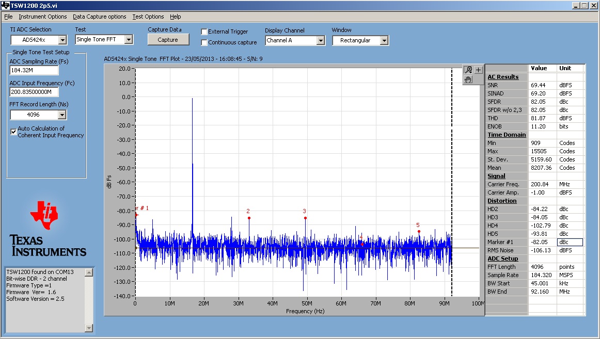Viewport: 600px width, 339px height.
Task: Enable Continuous capture checkbox
Action: [204, 42]
